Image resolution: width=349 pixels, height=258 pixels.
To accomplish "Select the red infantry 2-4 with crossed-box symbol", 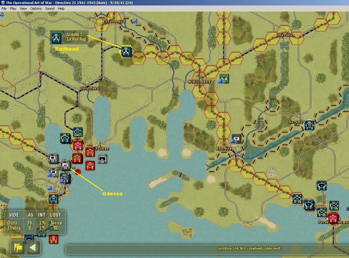I will (77, 145).
